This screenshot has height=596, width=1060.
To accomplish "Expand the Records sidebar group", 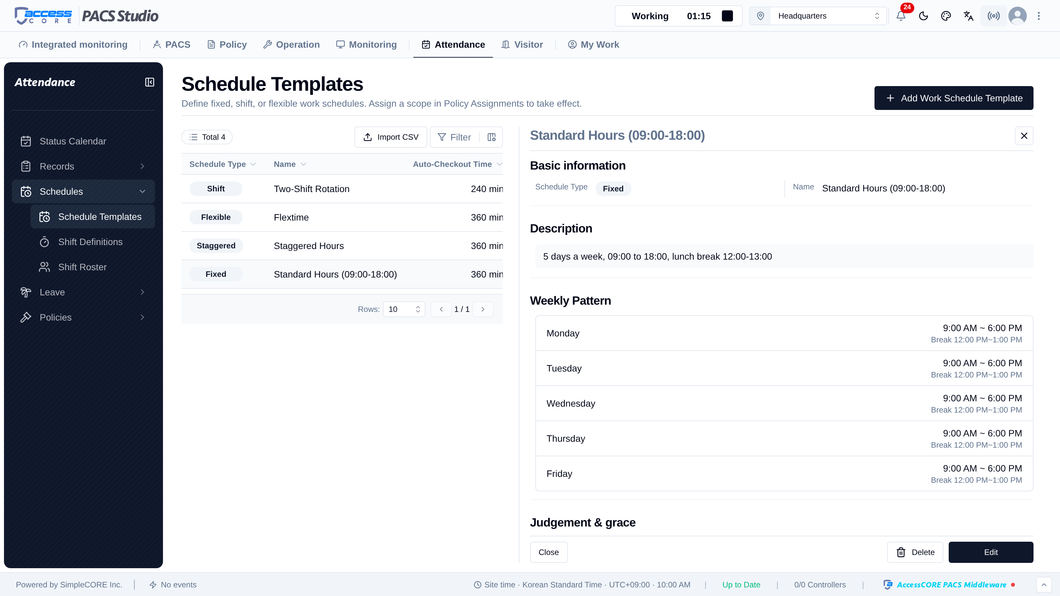I will click(x=83, y=166).
